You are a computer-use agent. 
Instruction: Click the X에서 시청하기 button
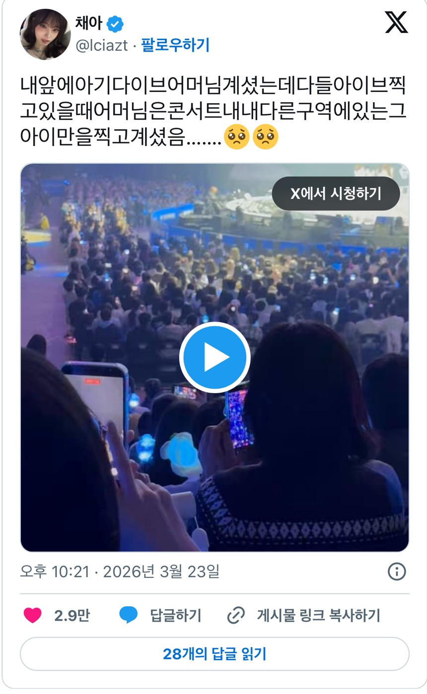(x=336, y=193)
